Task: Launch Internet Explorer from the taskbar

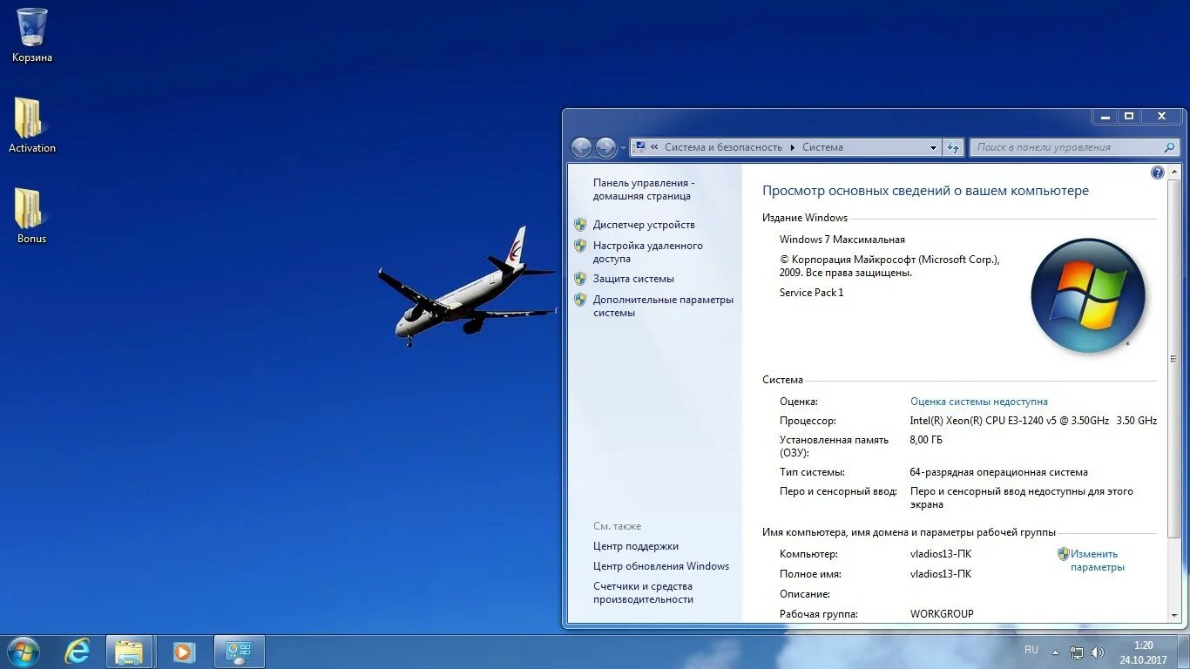Action: coord(78,652)
